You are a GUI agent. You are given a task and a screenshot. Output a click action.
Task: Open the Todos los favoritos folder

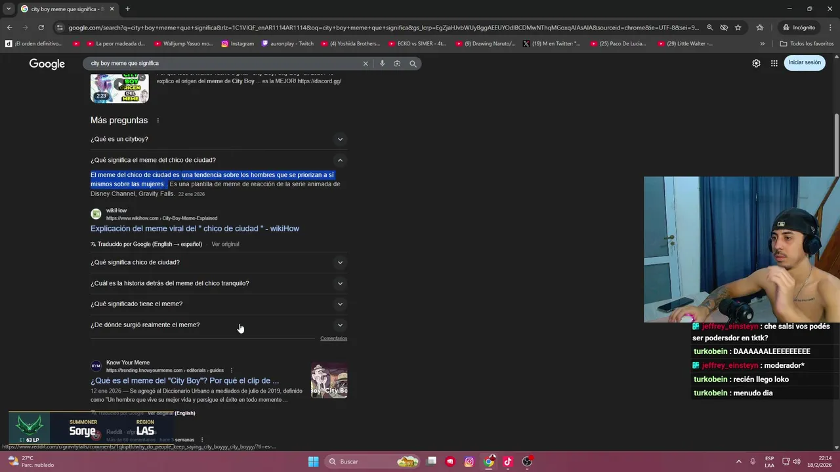click(807, 44)
